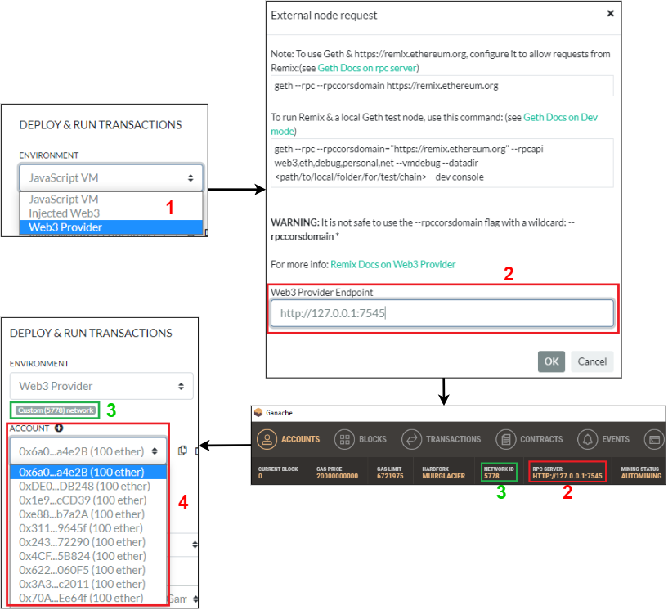Click the Ganache Blocks grid icon
The height and width of the screenshot is (610, 668).
coord(345,440)
